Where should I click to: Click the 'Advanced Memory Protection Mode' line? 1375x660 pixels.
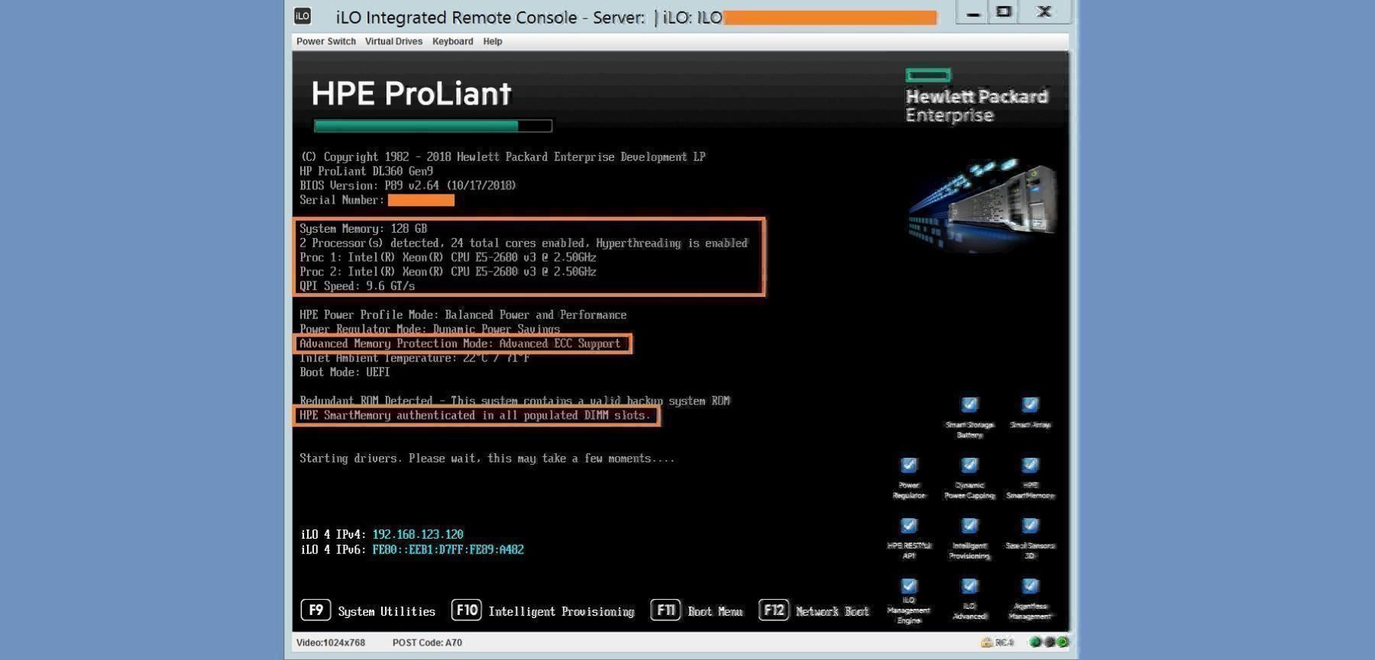click(x=460, y=343)
